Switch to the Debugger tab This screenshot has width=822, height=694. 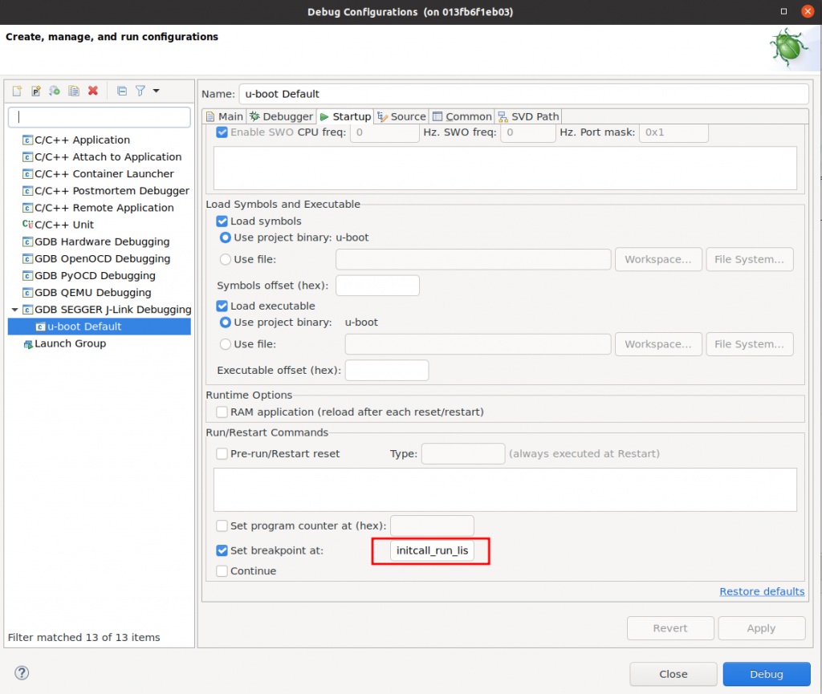pyautogui.click(x=281, y=116)
